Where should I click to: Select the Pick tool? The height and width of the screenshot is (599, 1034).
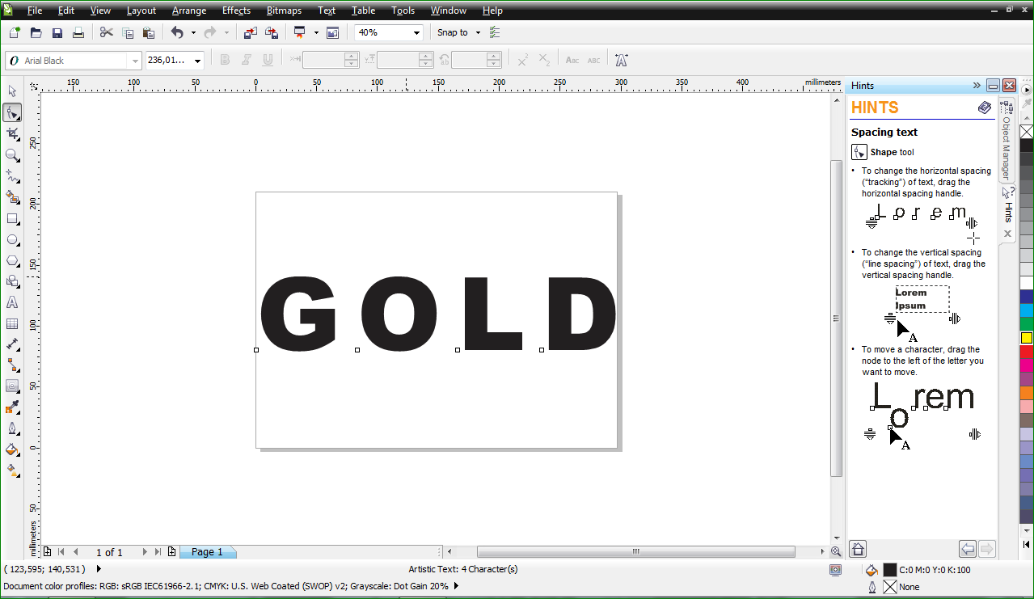[12, 91]
